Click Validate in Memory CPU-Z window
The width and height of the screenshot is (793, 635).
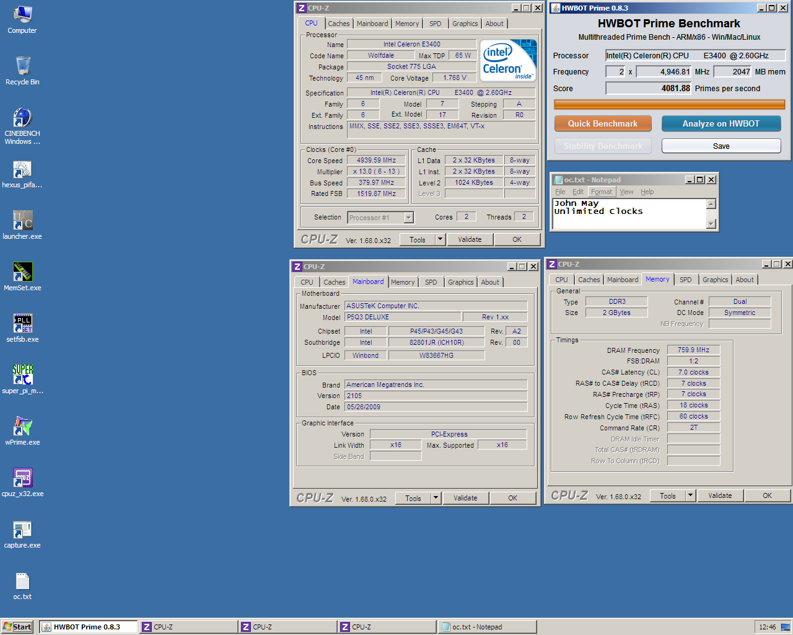click(x=720, y=495)
